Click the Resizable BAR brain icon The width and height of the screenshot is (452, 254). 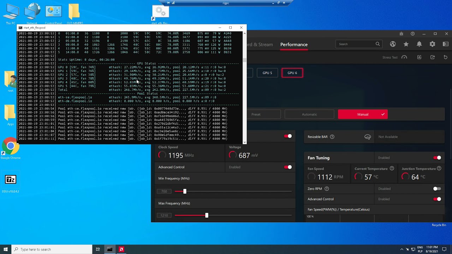click(368, 137)
